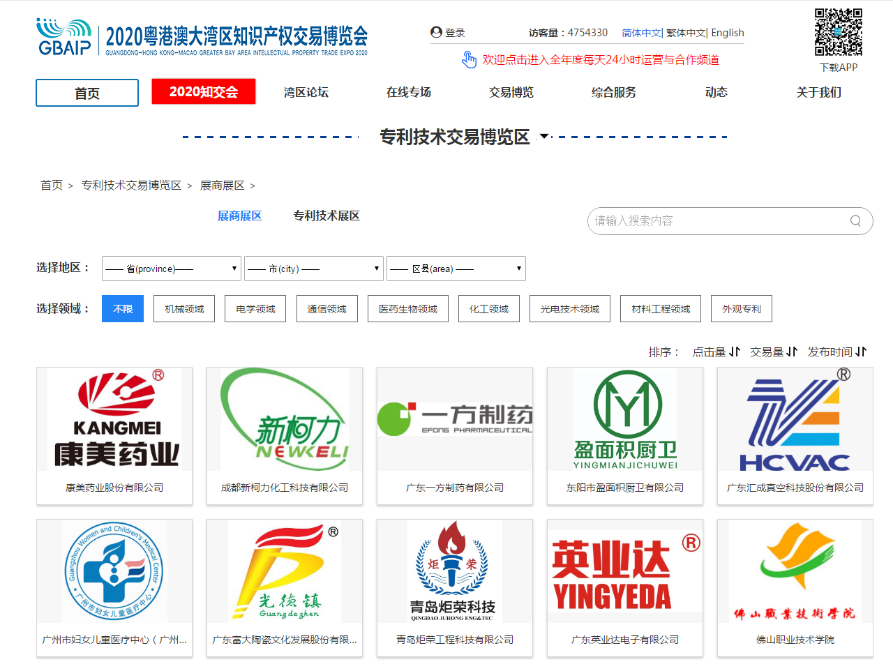The image size is (893, 671).
Task: Click the 欢迎点击进入 24小时运营 link
Action: pos(601,60)
